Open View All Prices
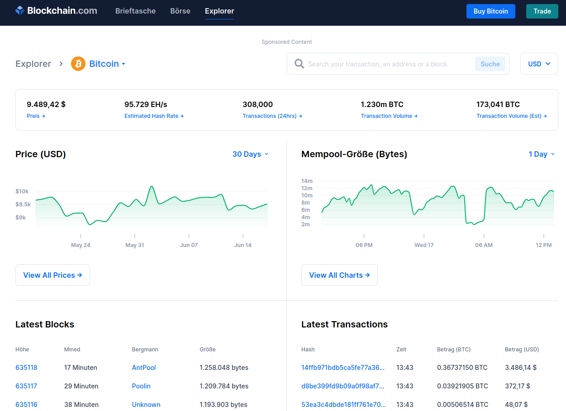 point(52,275)
